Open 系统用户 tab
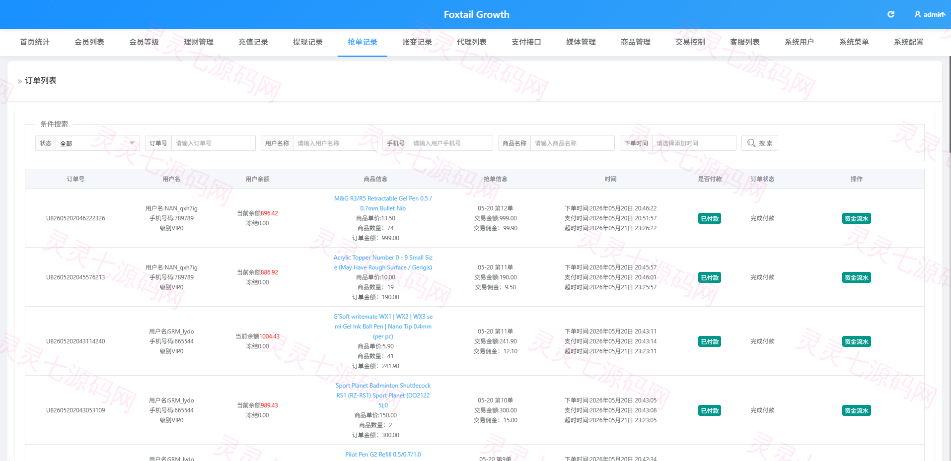This screenshot has width=951, height=461. 800,42
